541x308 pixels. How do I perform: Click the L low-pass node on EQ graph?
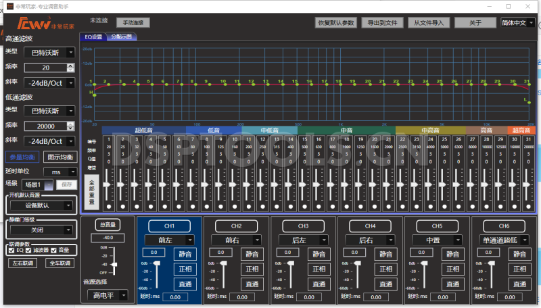coord(529,103)
